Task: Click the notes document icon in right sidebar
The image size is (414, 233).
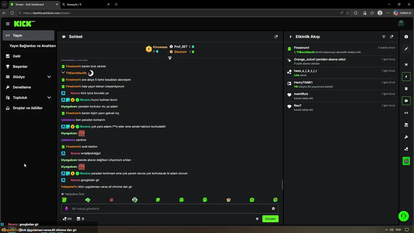Action: click(406, 89)
